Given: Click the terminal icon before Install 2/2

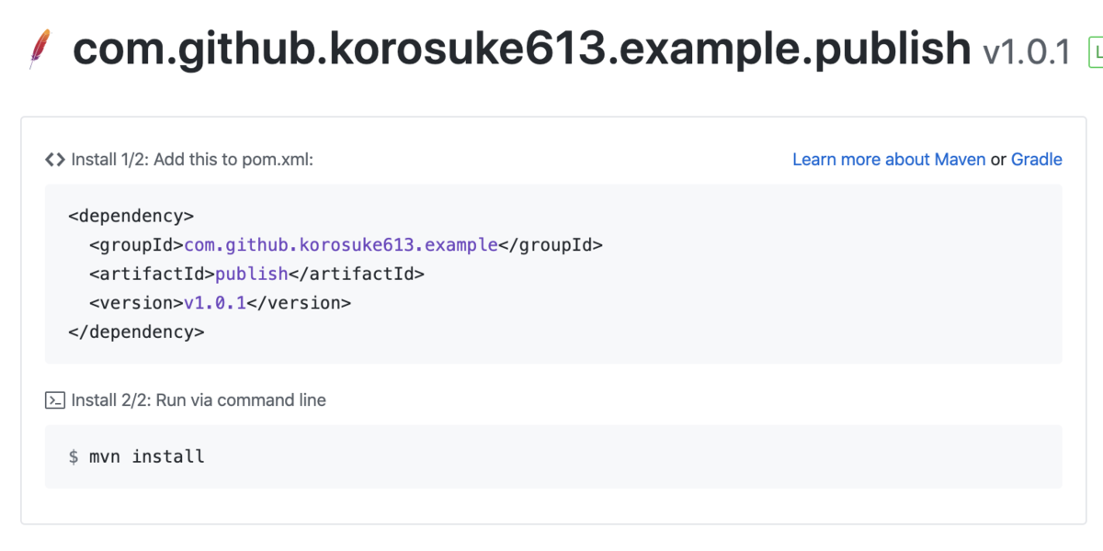Looking at the screenshot, I should [x=54, y=399].
